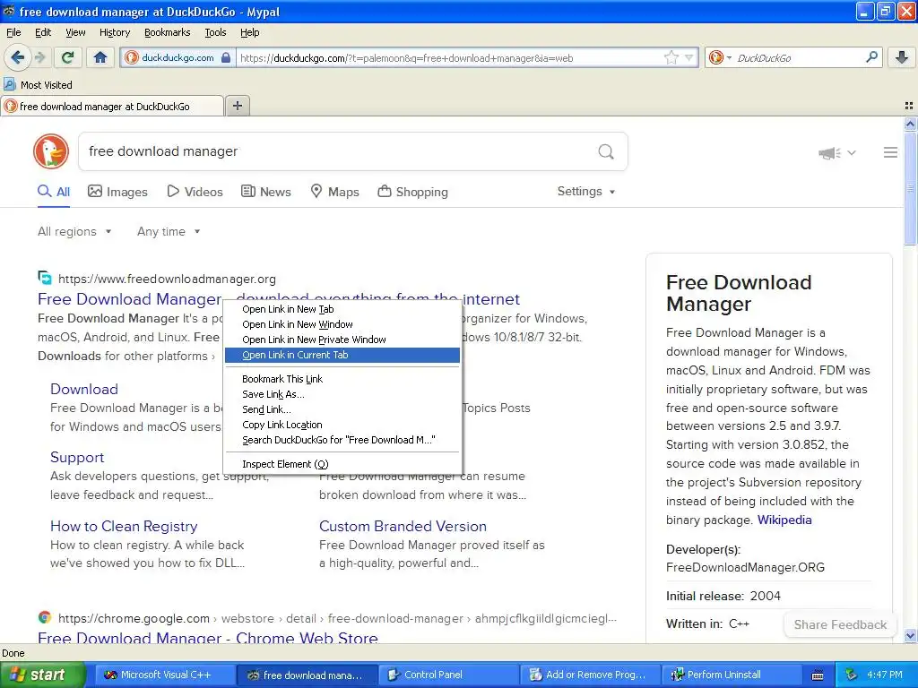Viewport: 918px width, 688px height.
Task: Click the browser search magnifier icon
Action: (871, 57)
